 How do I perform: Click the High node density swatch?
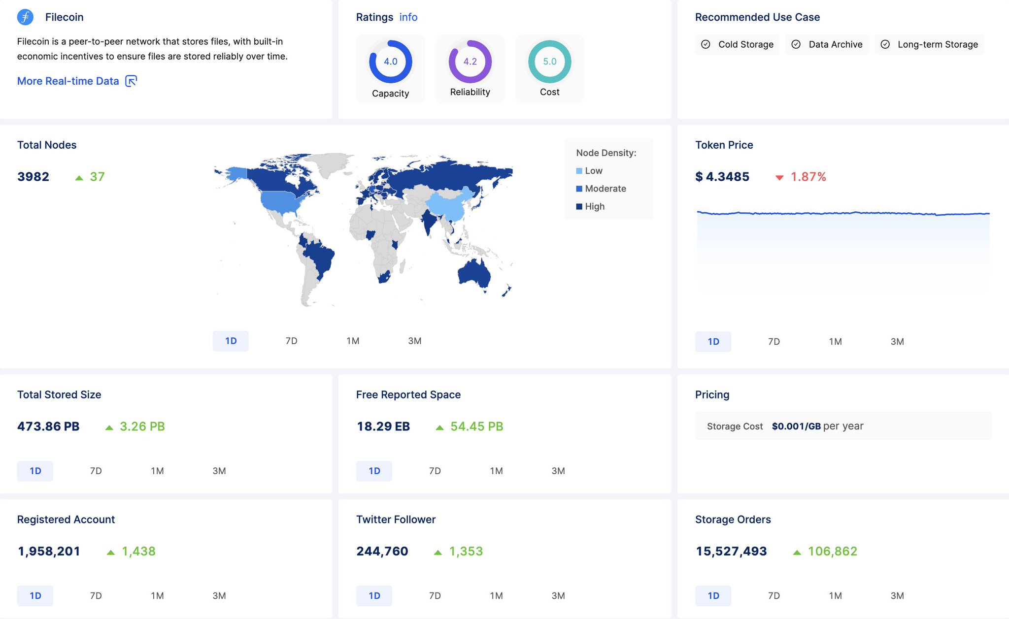click(579, 206)
